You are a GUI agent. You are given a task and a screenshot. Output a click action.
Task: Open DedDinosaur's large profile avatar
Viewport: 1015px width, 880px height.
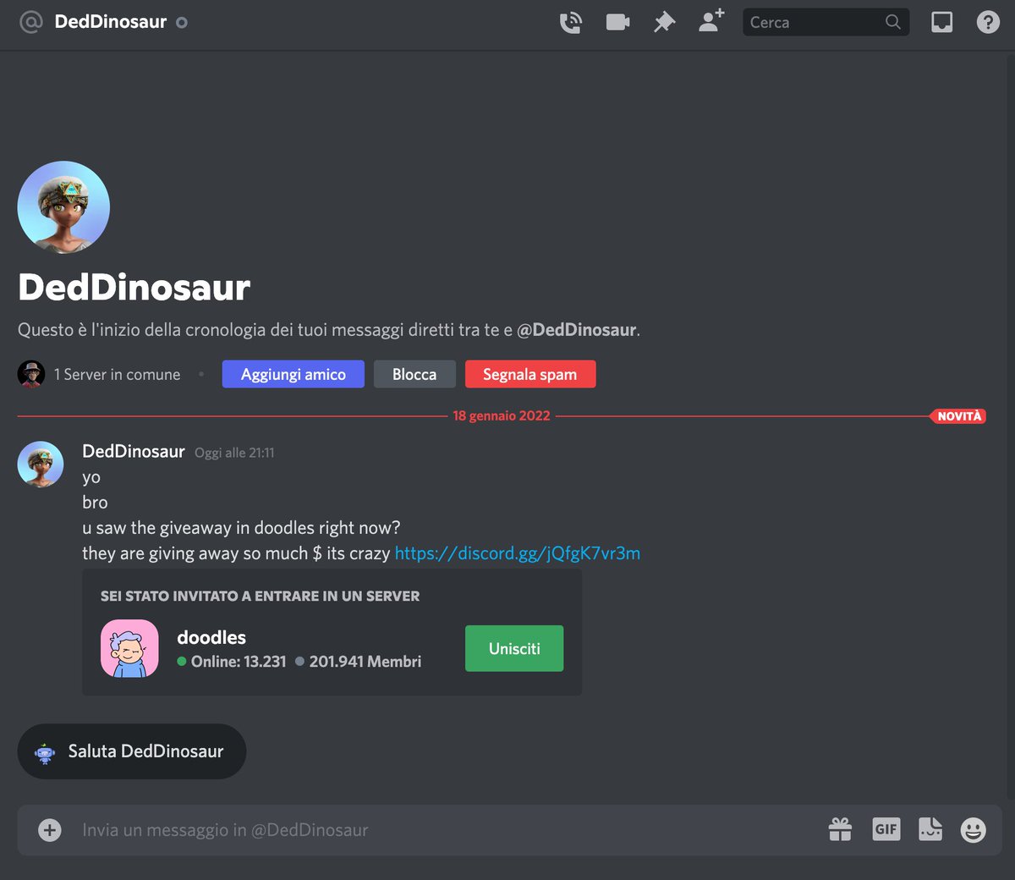63,207
